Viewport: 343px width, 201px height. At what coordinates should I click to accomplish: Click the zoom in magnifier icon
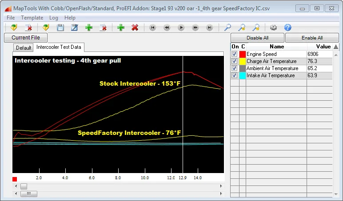point(242,28)
